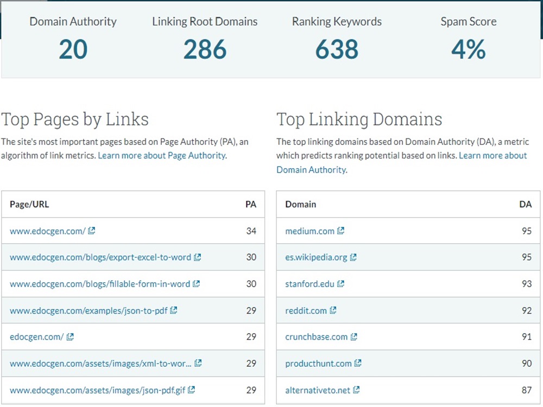Image resolution: width=543 pixels, height=407 pixels.
Task: Open the www.edocgen.com/ page link
Action: pos(47,231)
